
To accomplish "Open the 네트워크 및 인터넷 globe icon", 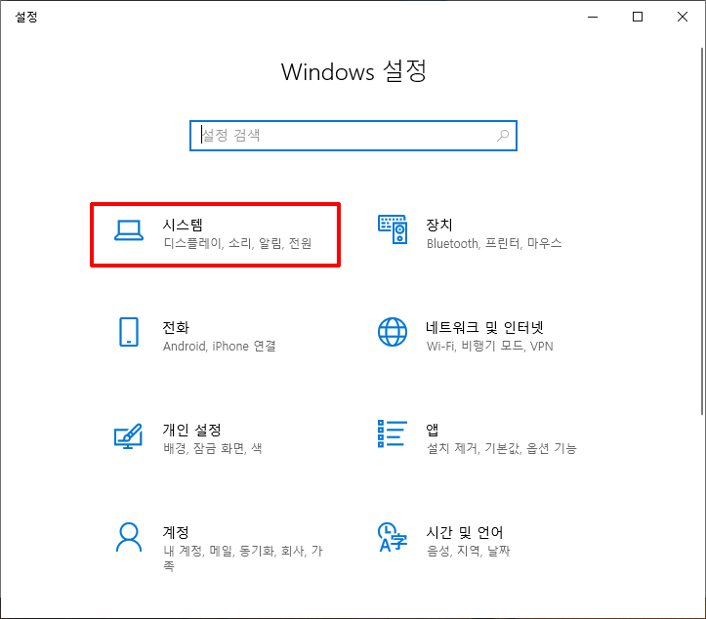I will (x=393, y=332).
